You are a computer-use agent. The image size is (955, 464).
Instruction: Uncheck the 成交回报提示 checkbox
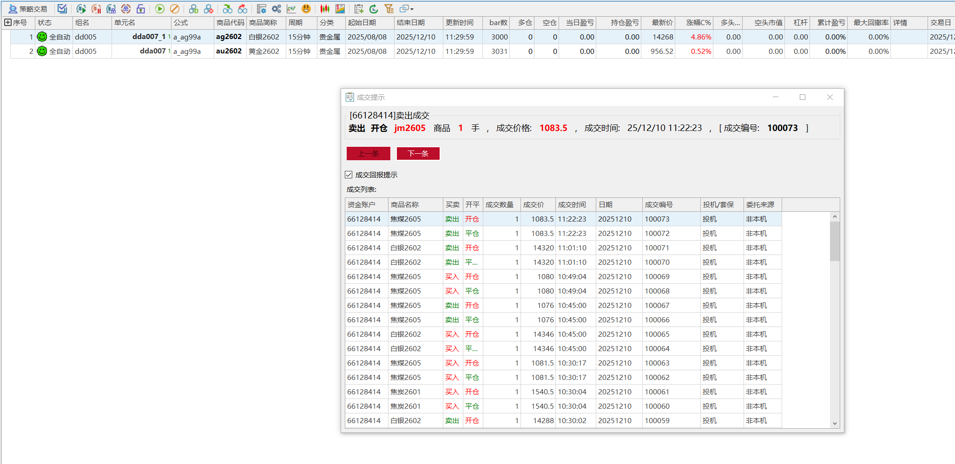[349, 175]
